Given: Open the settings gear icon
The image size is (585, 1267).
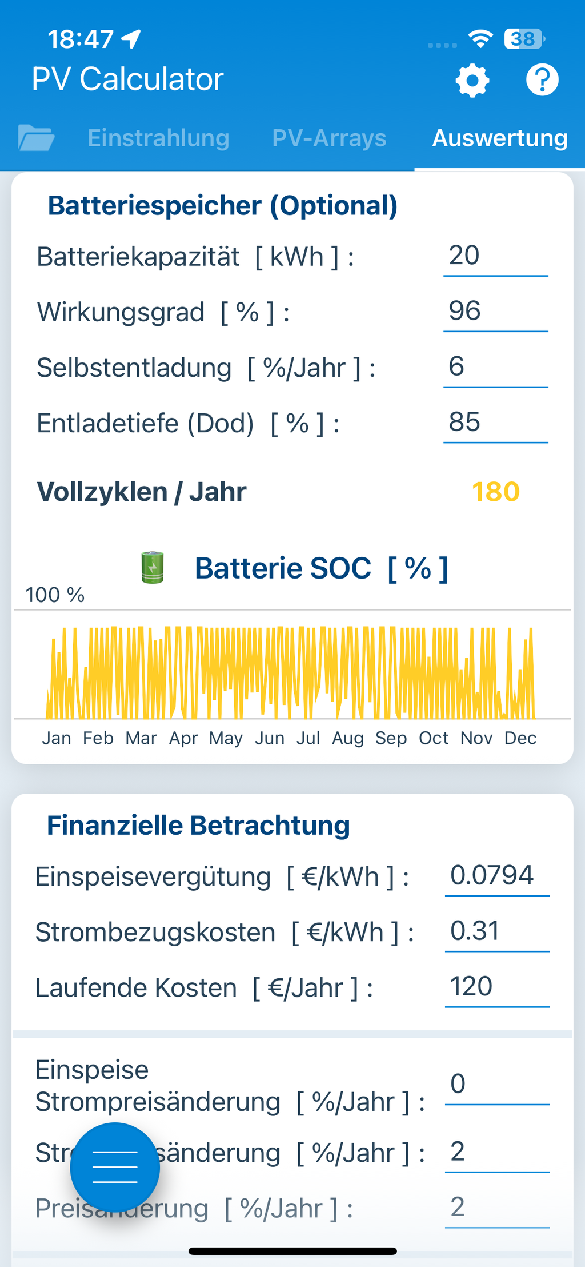Looking at the screenshot, I should [472, 81].
